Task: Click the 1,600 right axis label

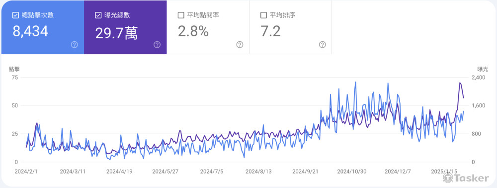Action: coord(479,105)
